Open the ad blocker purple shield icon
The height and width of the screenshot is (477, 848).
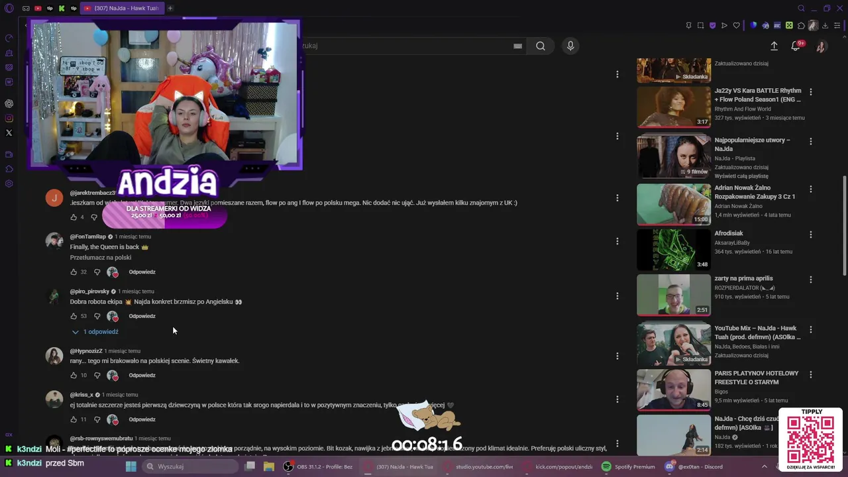712,26
